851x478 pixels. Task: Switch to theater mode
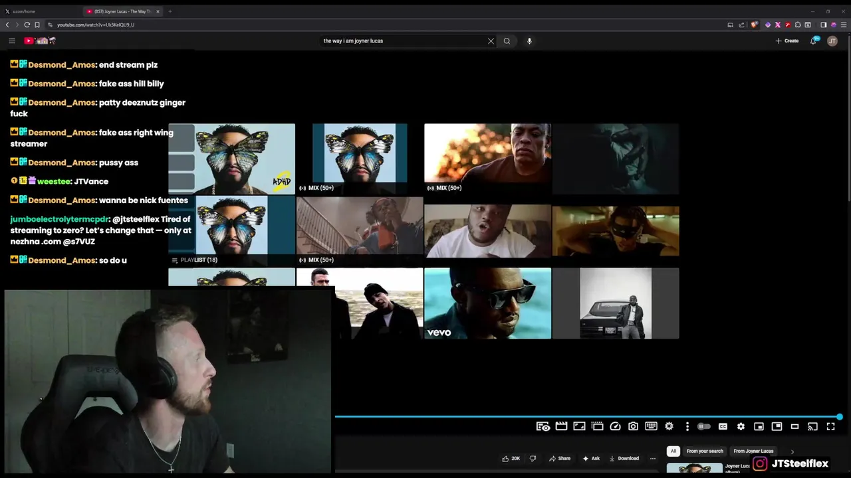794,426
